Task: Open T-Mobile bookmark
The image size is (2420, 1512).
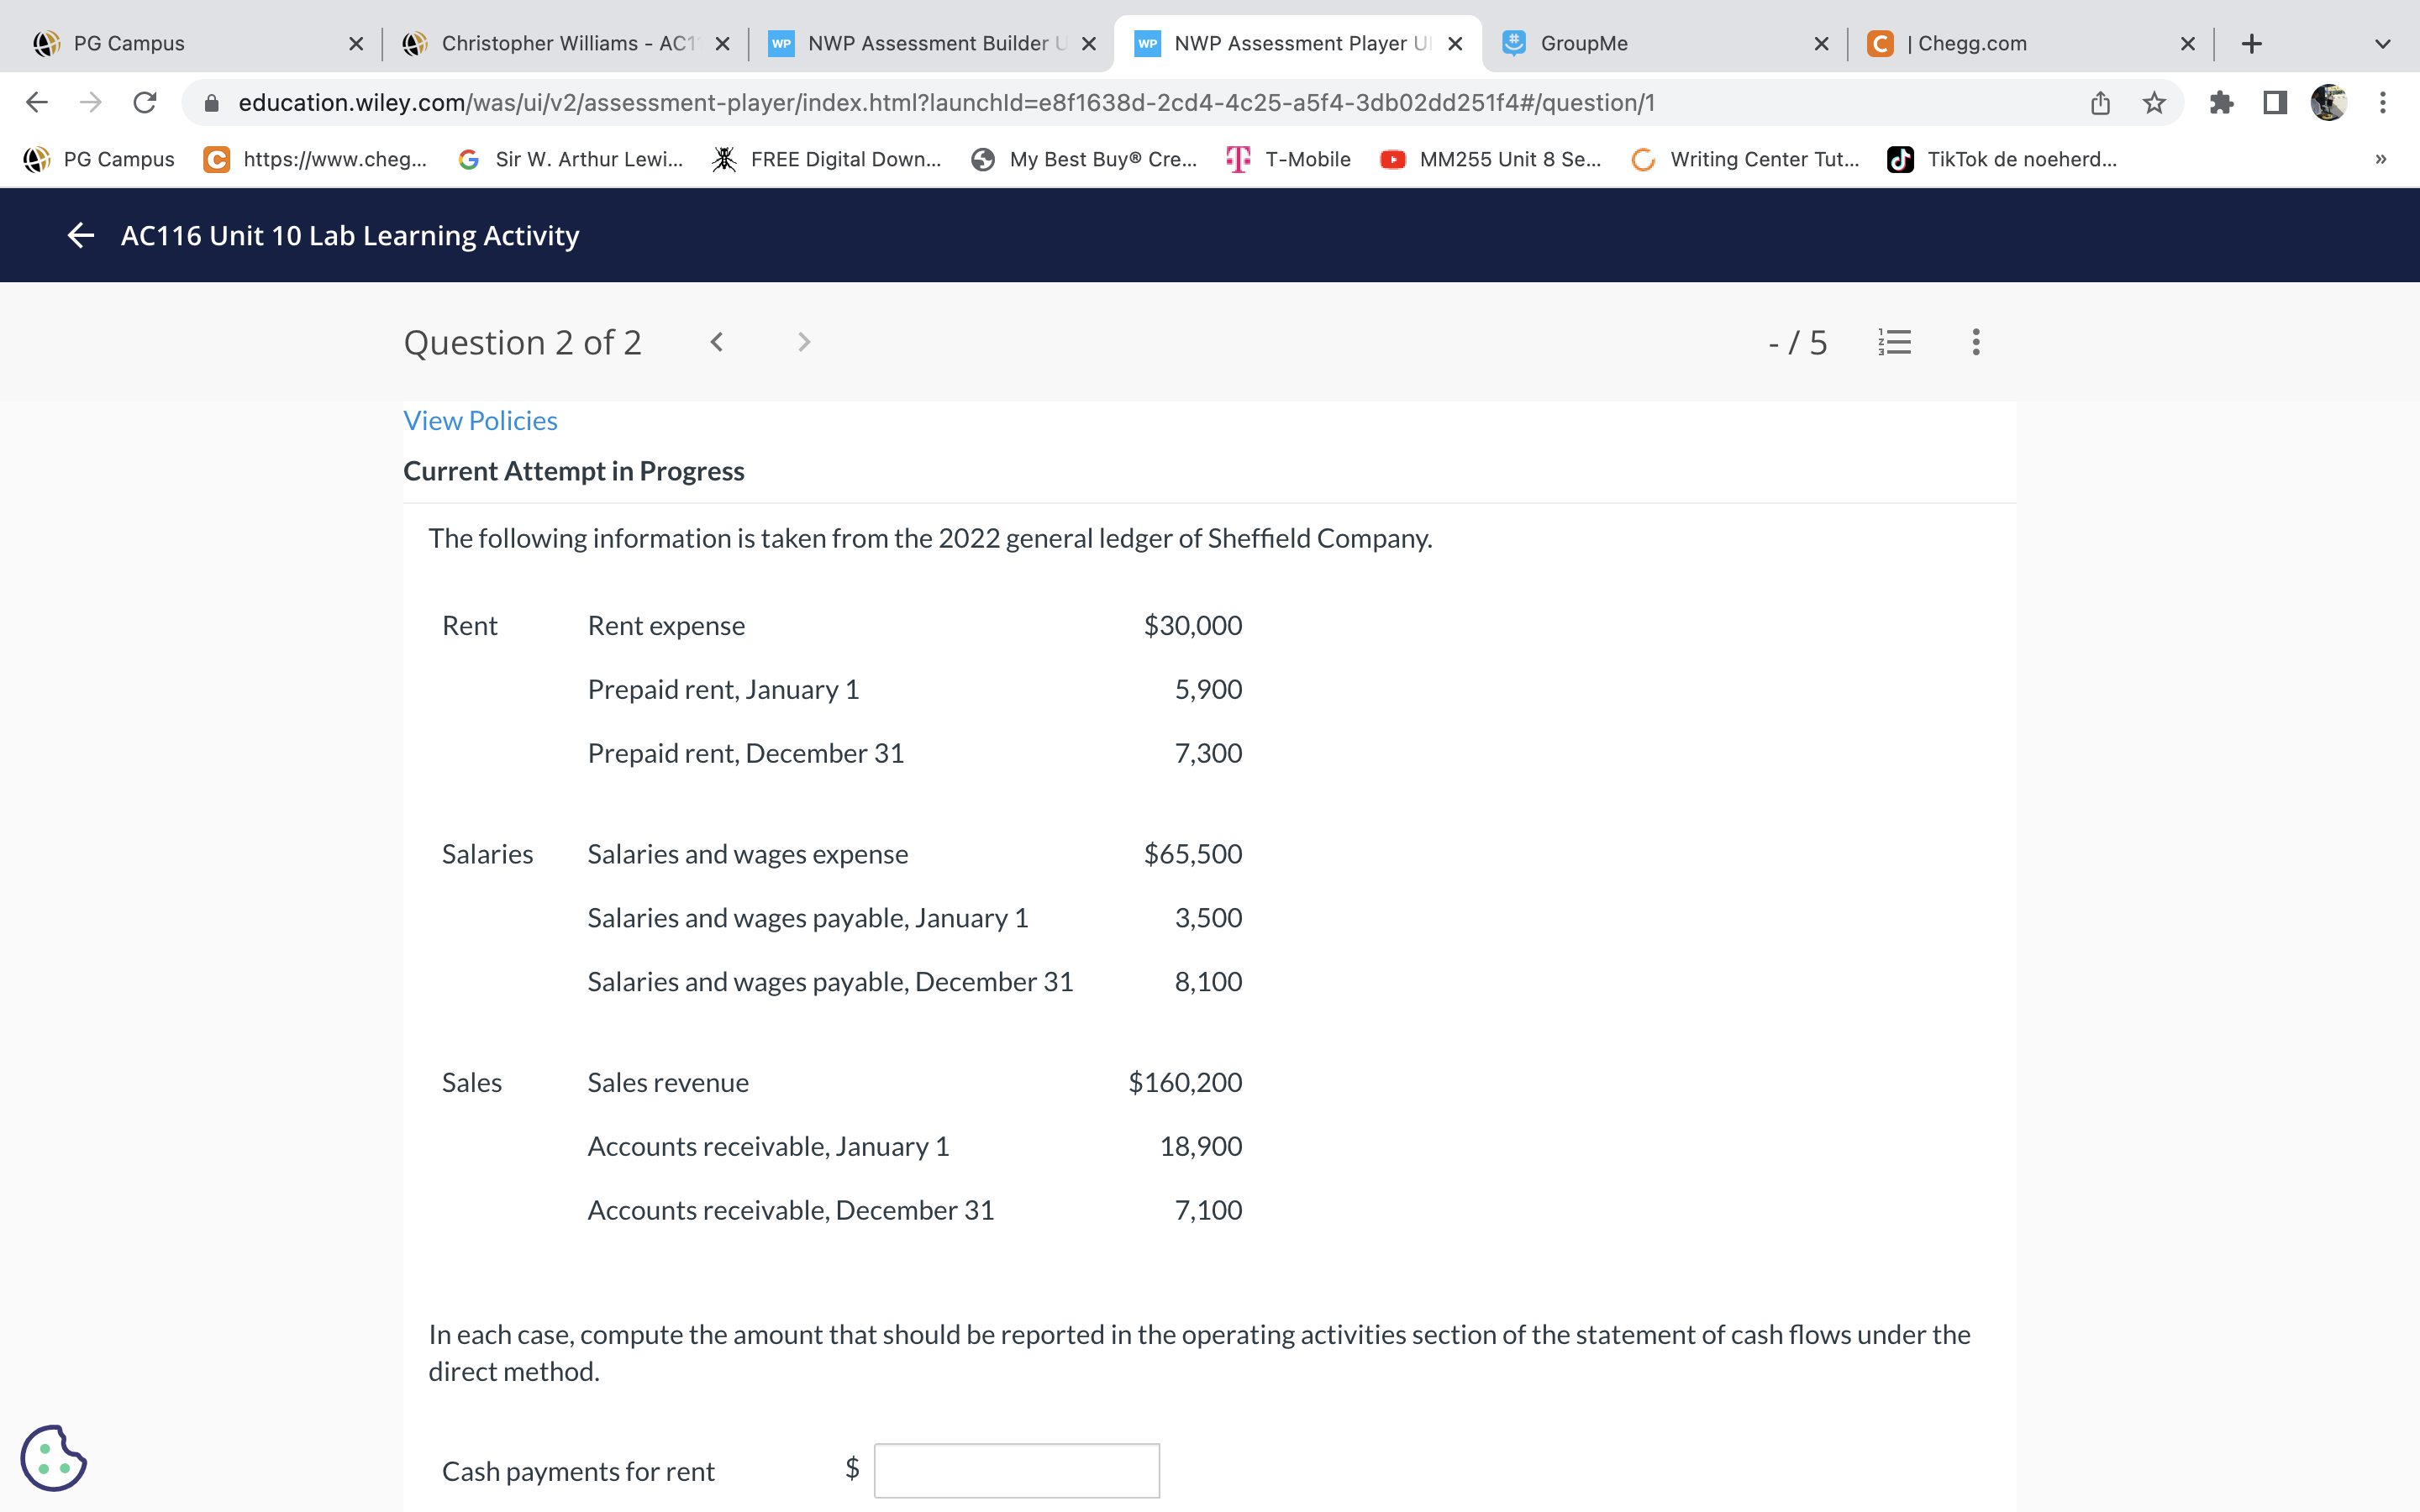Action: click(x=1289, y=159)
